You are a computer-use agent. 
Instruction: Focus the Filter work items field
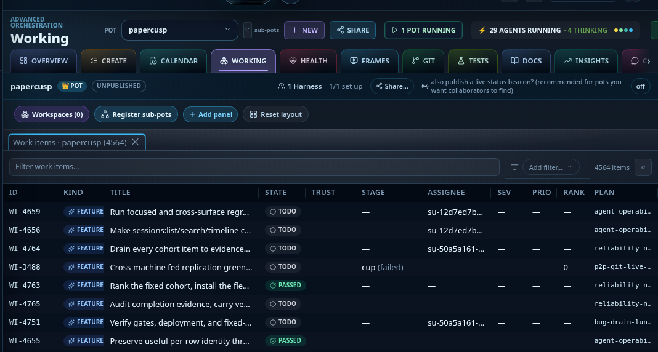point(254,167)
